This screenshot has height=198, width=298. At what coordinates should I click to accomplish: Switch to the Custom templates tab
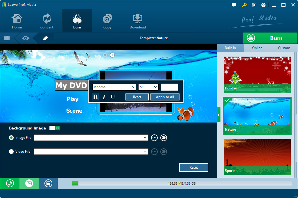click(x=284, y=48)
